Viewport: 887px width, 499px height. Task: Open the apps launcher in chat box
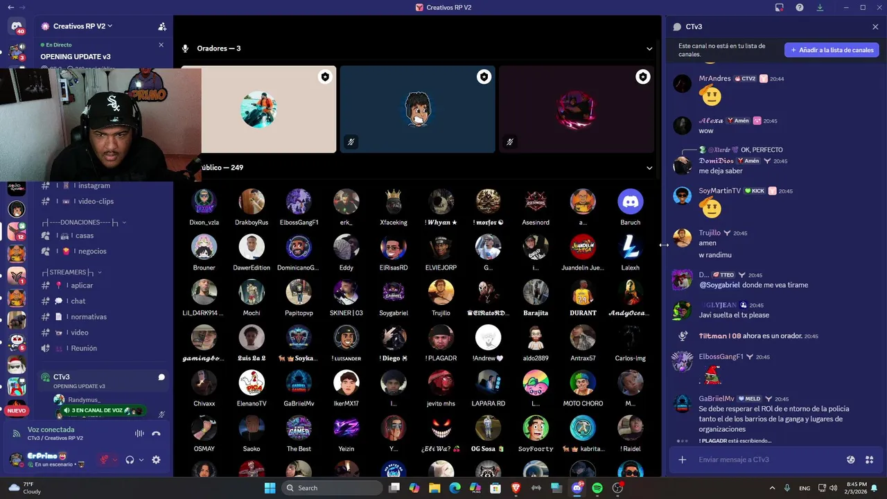(x=869, y=459)
